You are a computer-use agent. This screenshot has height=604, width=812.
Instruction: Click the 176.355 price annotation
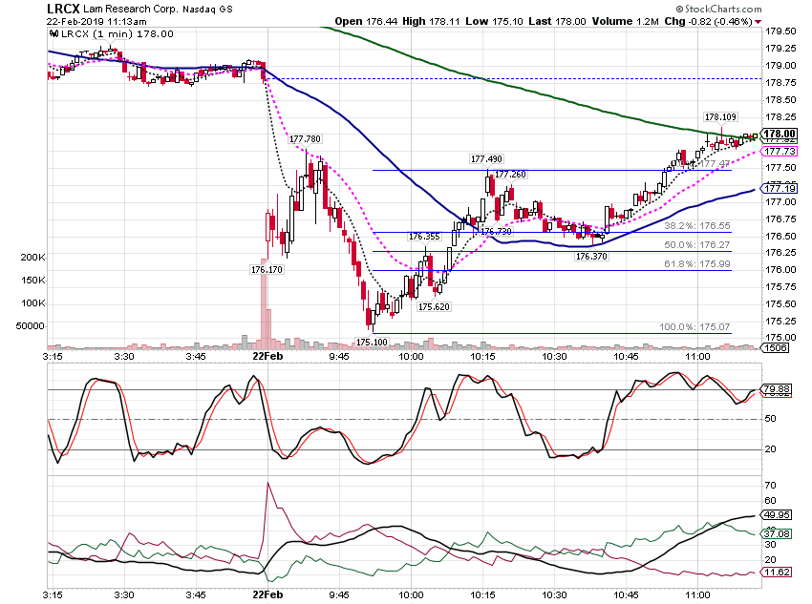pyautogui.click(x=424, y=237)
